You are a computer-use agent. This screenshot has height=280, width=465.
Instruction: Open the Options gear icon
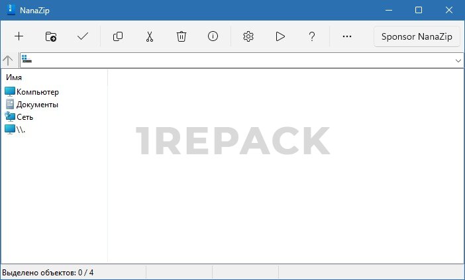(x=248, y=36)
